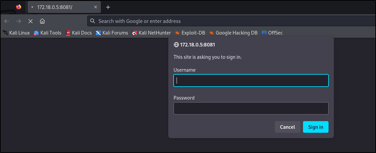Click the Firefox icon in the title bar

point(19,7)
